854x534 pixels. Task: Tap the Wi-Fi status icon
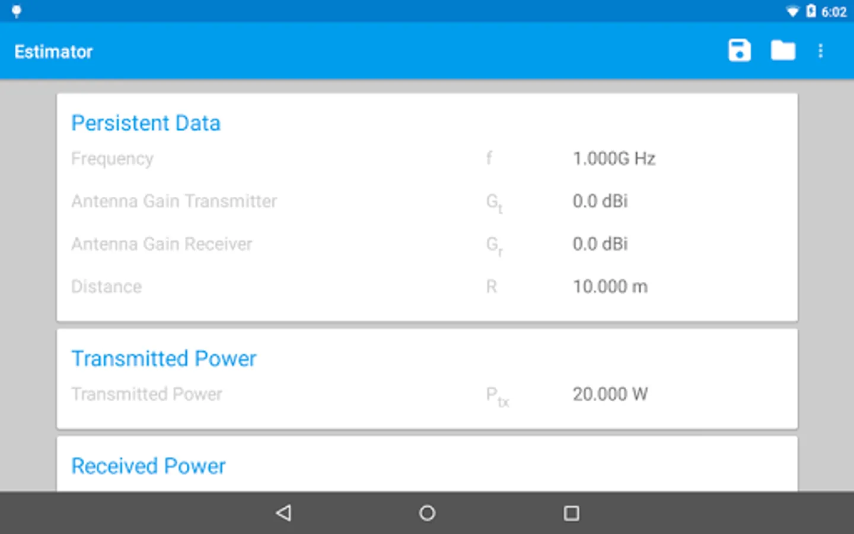pos(792,11)
